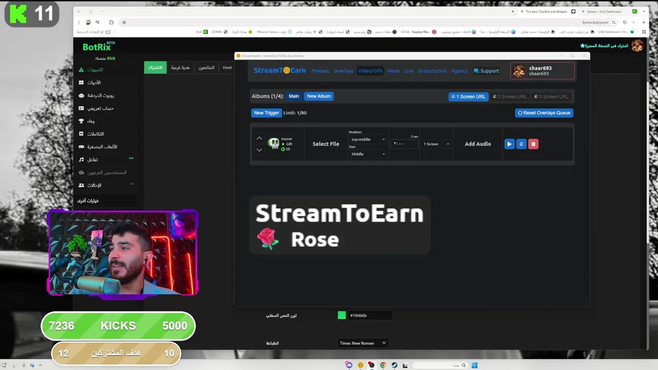Open the Video/GIFs menu item
The image size is (658, 370).
click(370, 71)
